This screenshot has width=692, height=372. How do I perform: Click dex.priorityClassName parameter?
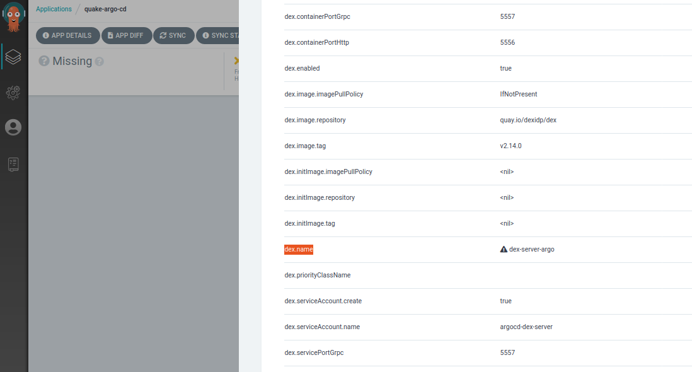pyautogui.click(x=318, y=275)
